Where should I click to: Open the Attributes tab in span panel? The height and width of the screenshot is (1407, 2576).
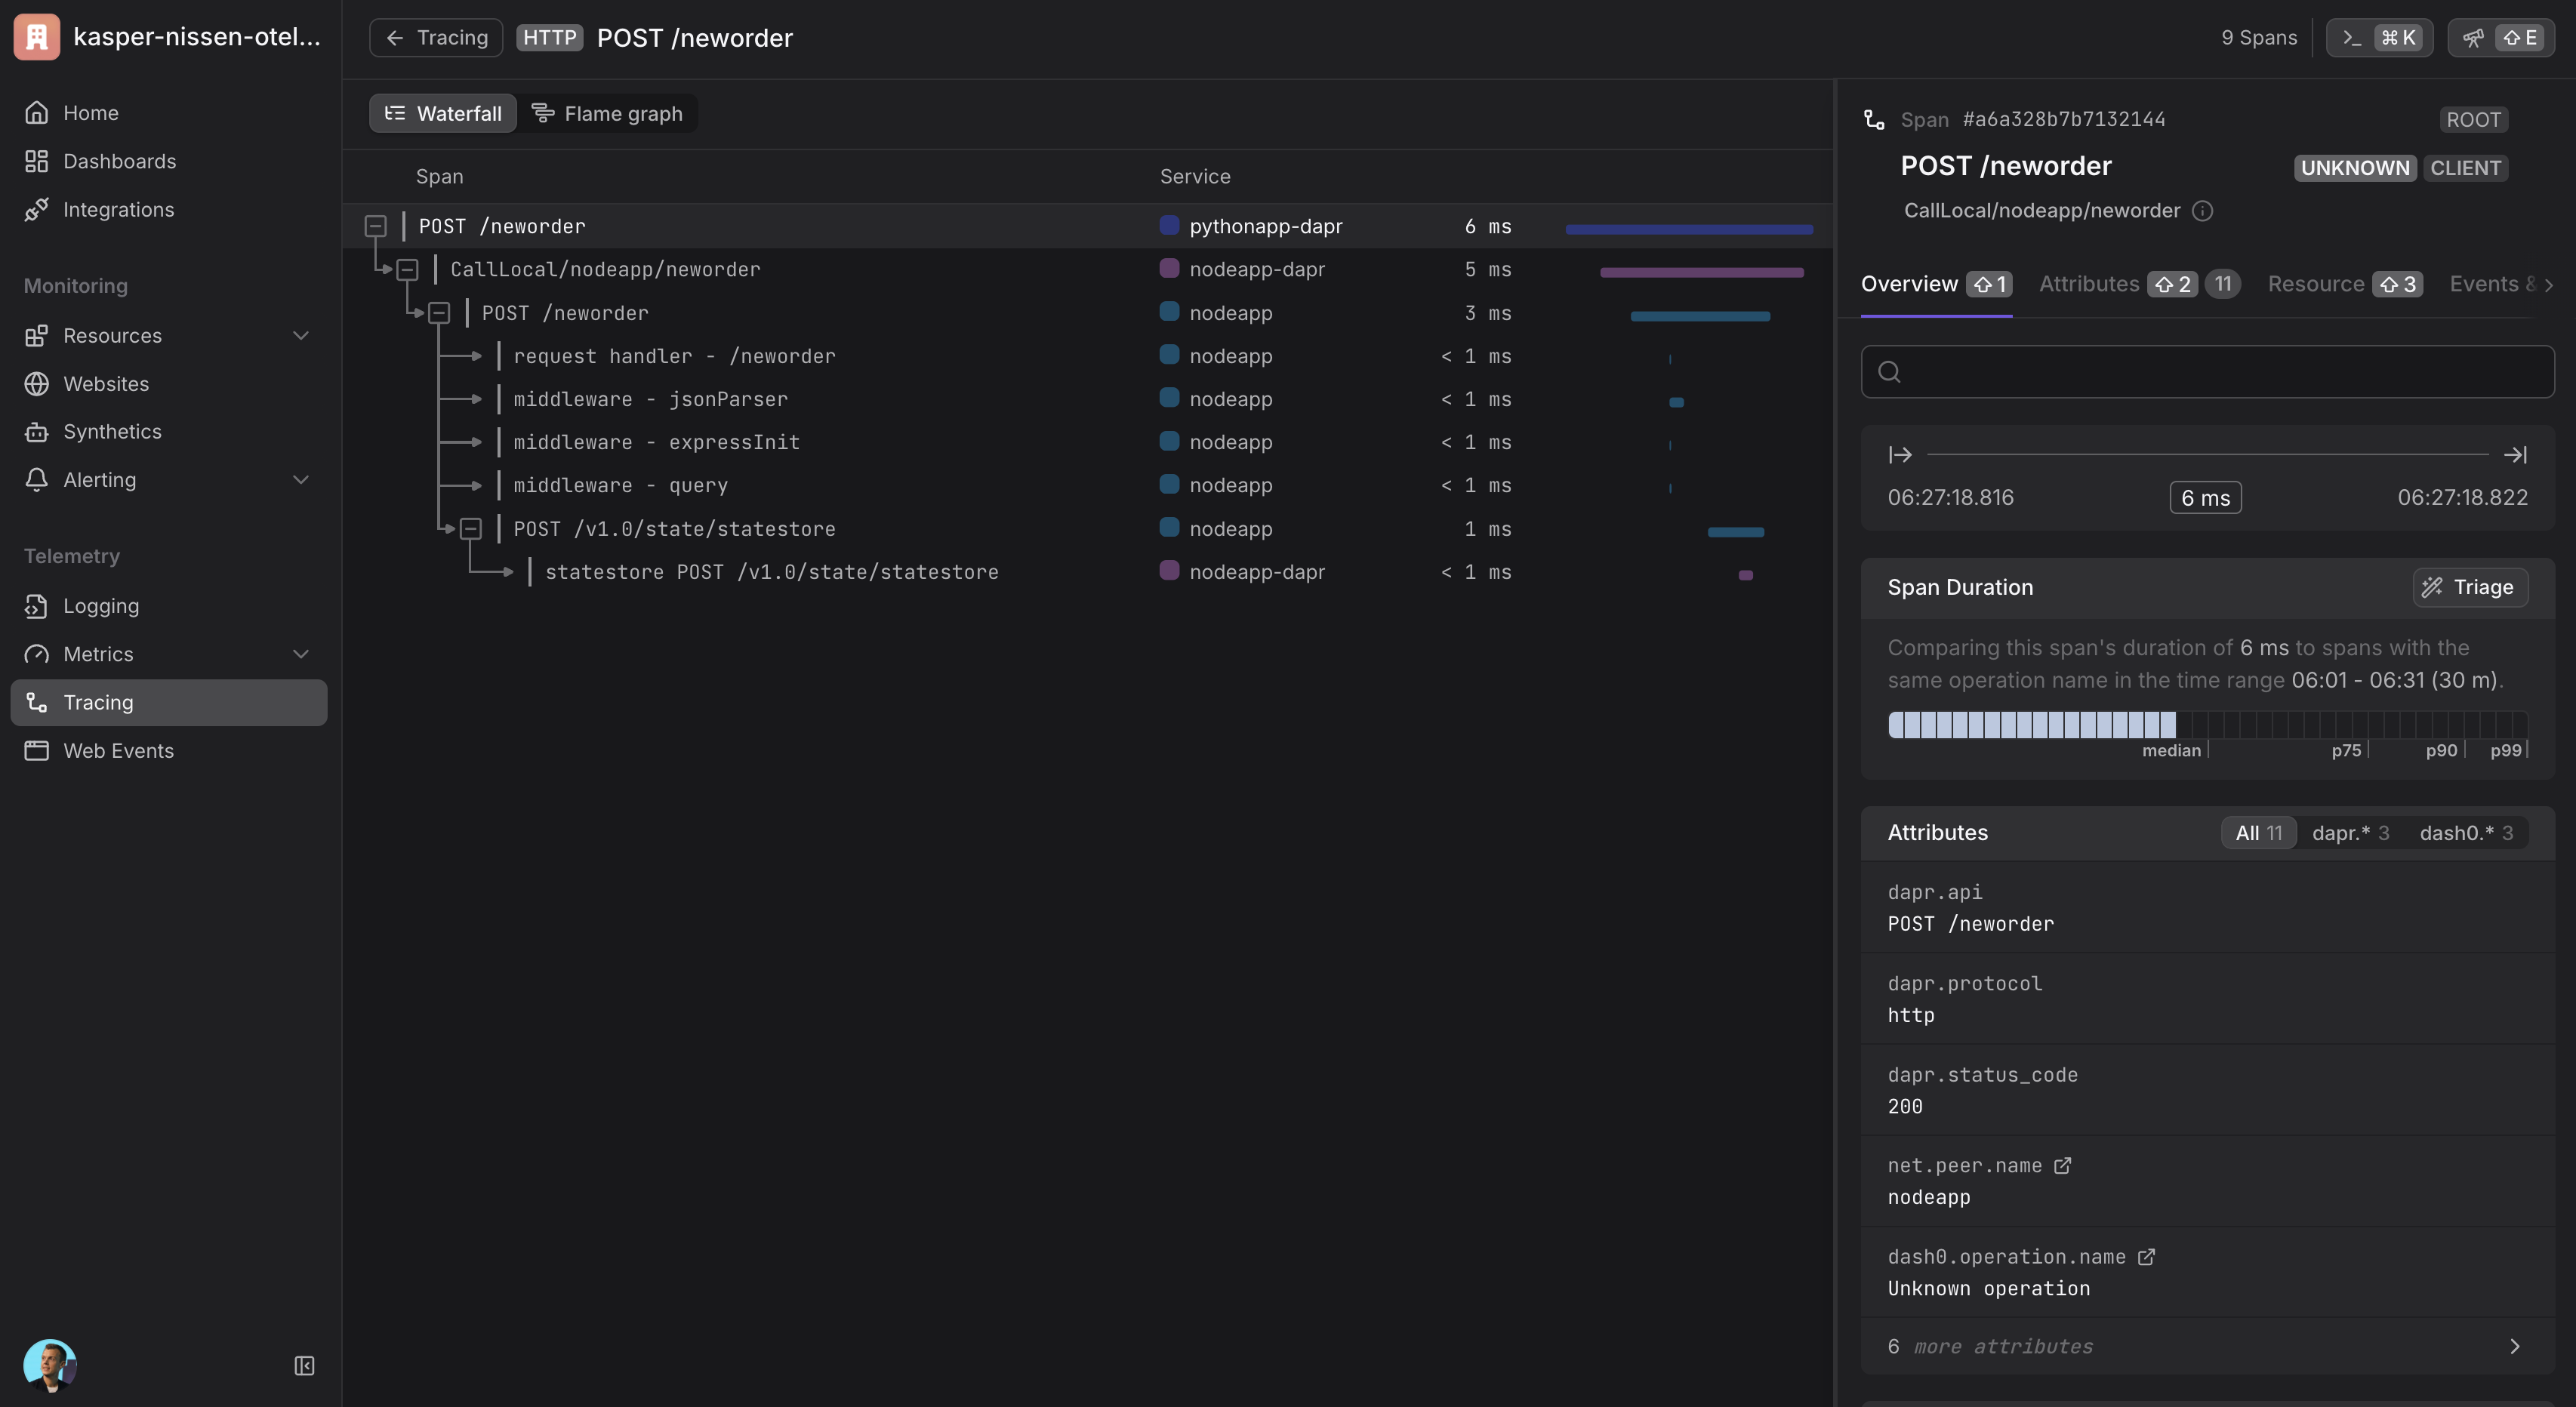click(2088, 284)
